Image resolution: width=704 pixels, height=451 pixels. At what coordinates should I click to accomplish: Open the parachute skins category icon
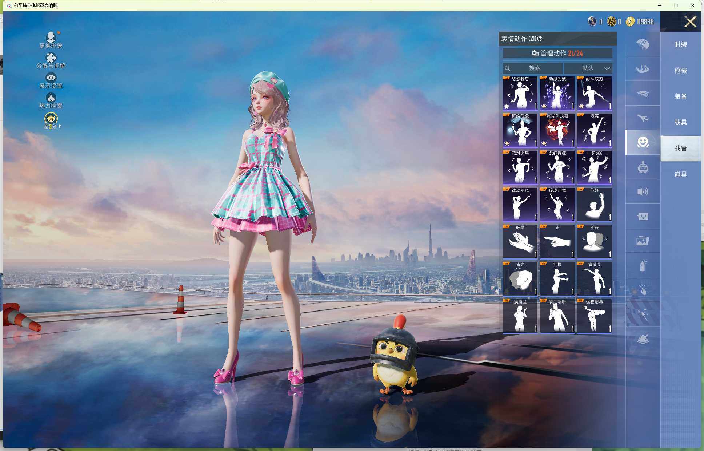(643, 44)
